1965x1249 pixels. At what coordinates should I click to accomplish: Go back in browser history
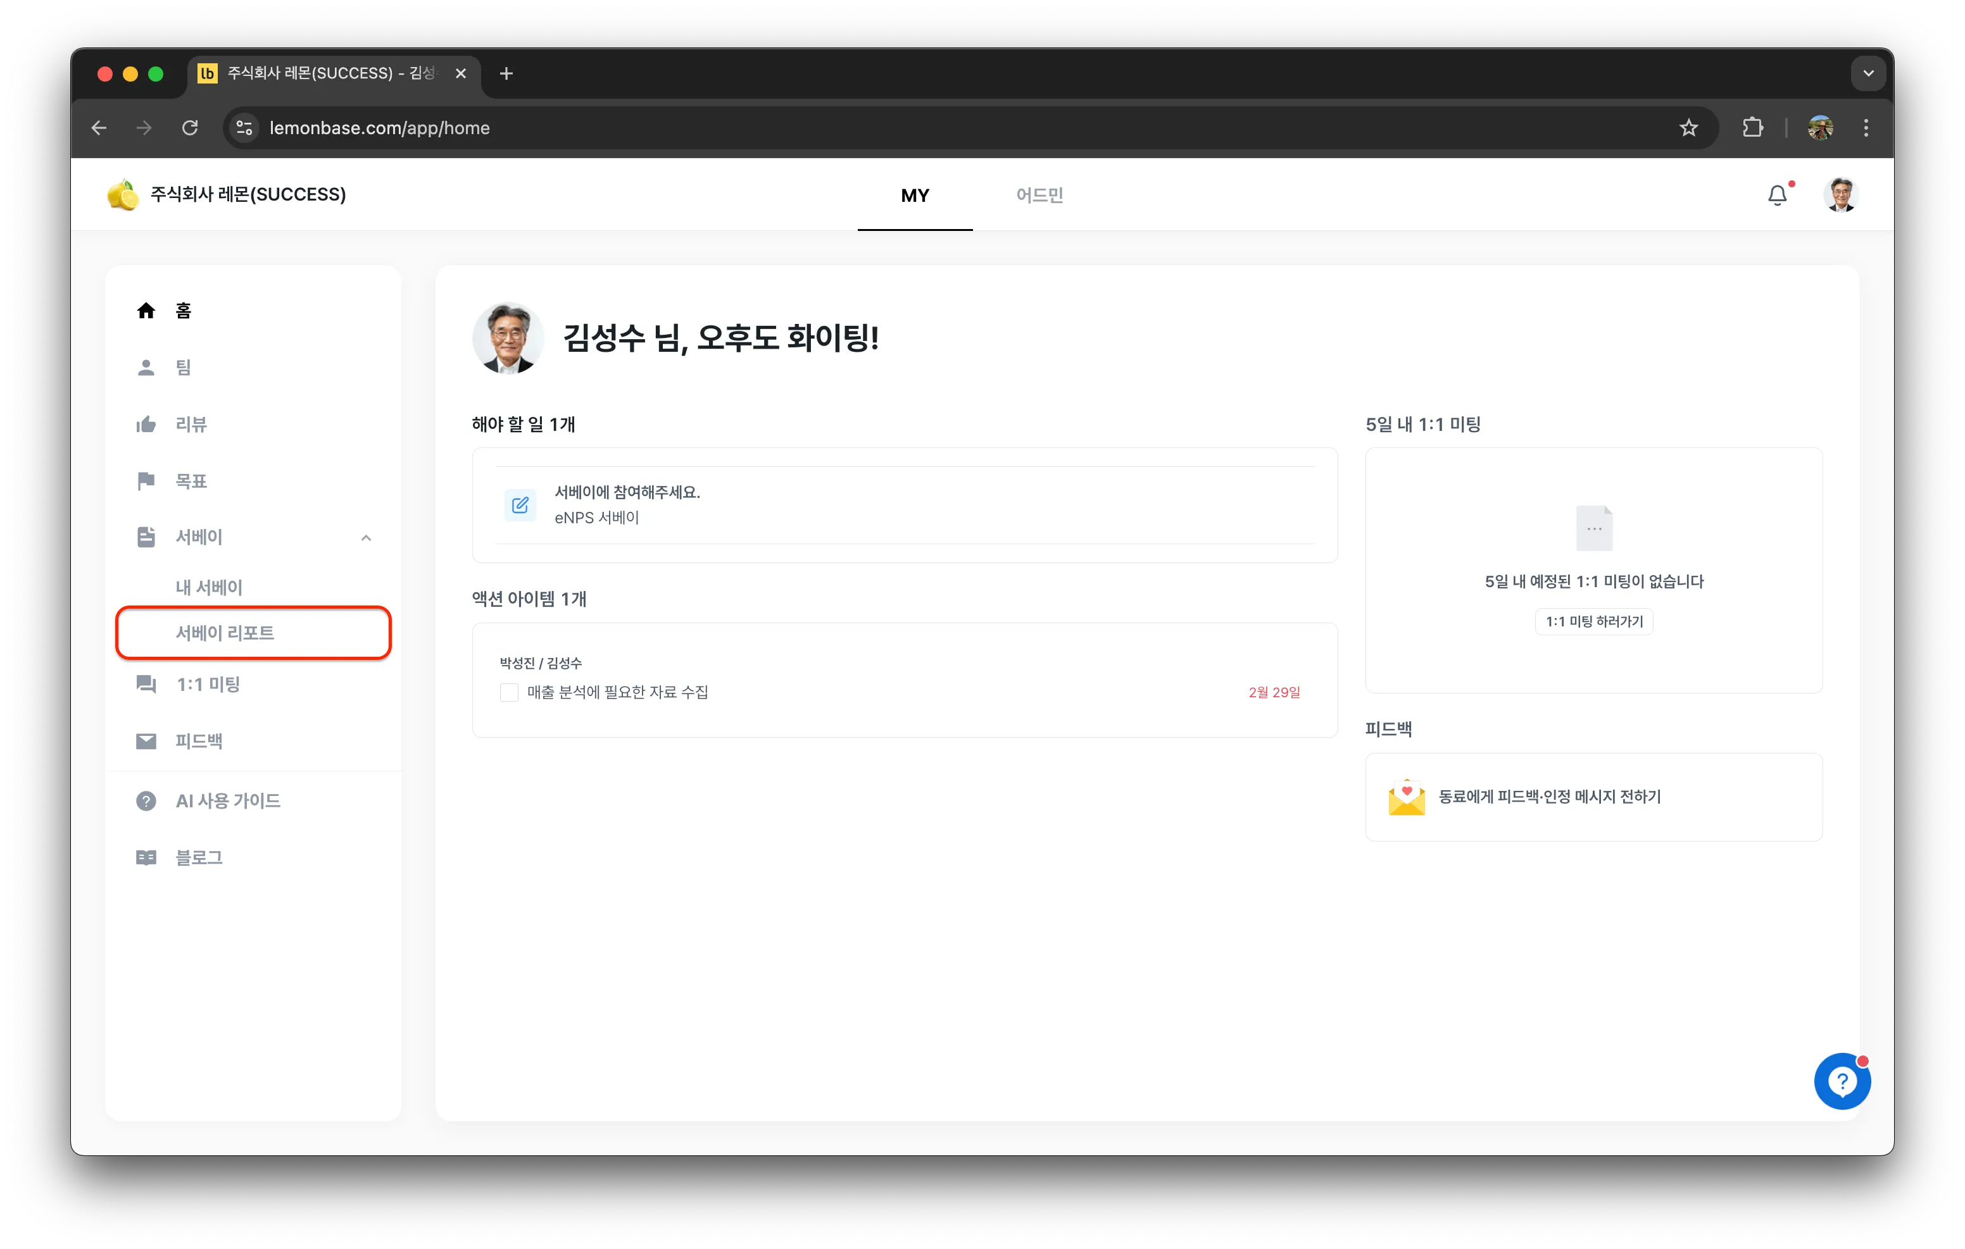coord(99,128)
